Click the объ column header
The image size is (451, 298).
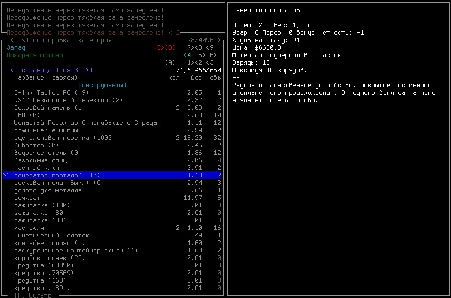coord(215,78)
